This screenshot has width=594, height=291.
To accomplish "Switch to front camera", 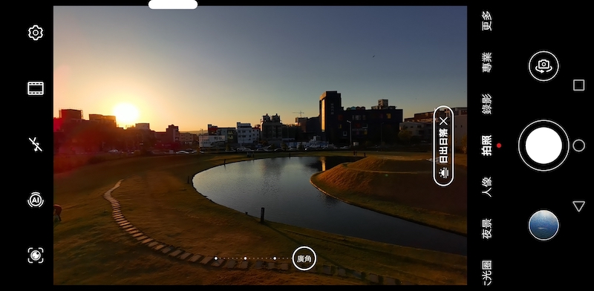I will pos(544,66).
